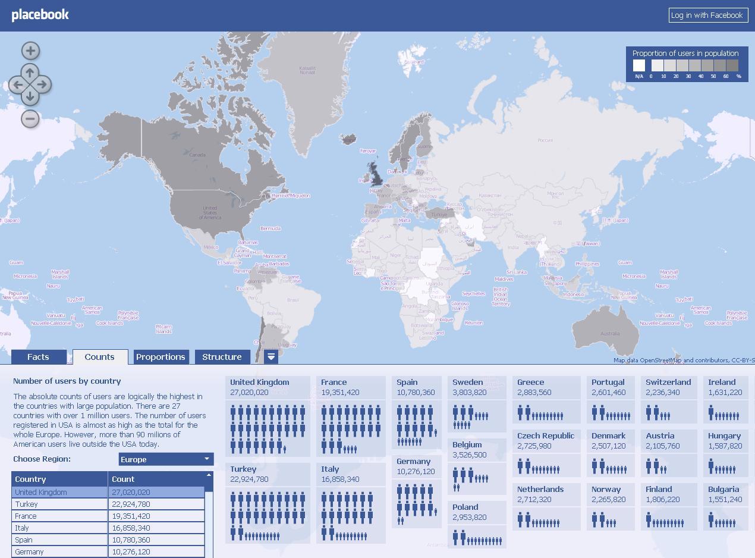Switch to the Proportions tab
The width and height of the screenshot is (755, 558).
(x=161, y=357)
